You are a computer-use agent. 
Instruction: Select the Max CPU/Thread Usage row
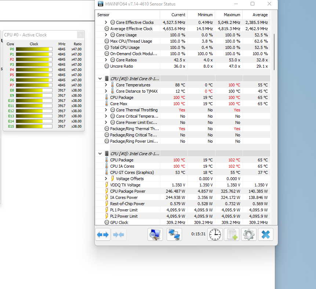(x=182, y=41)
